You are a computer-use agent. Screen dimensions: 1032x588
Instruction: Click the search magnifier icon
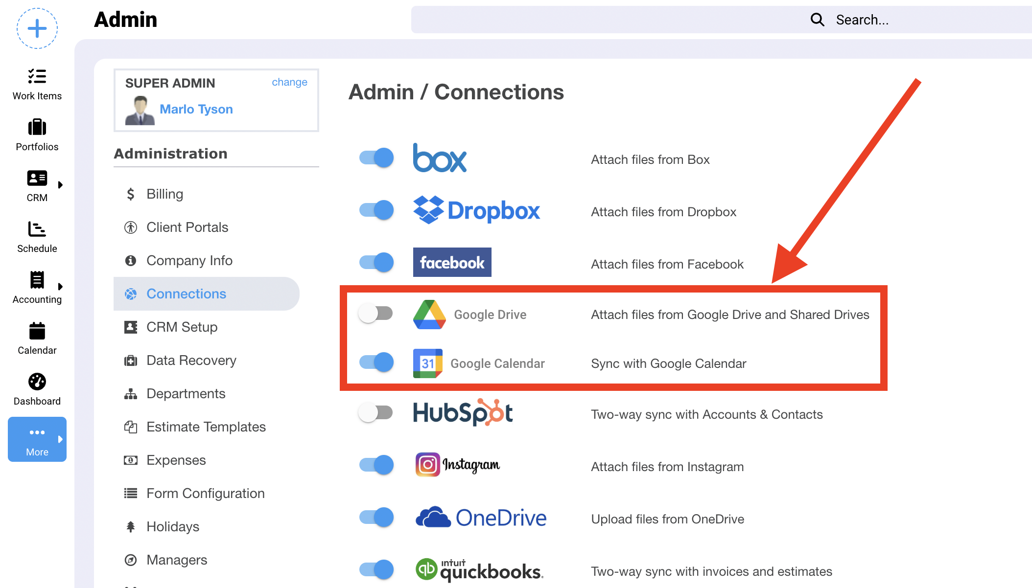point(817,20)
